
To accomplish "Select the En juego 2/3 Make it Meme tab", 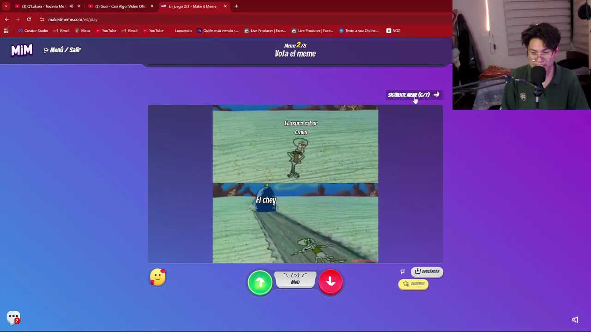I will [x=192, y=6].
